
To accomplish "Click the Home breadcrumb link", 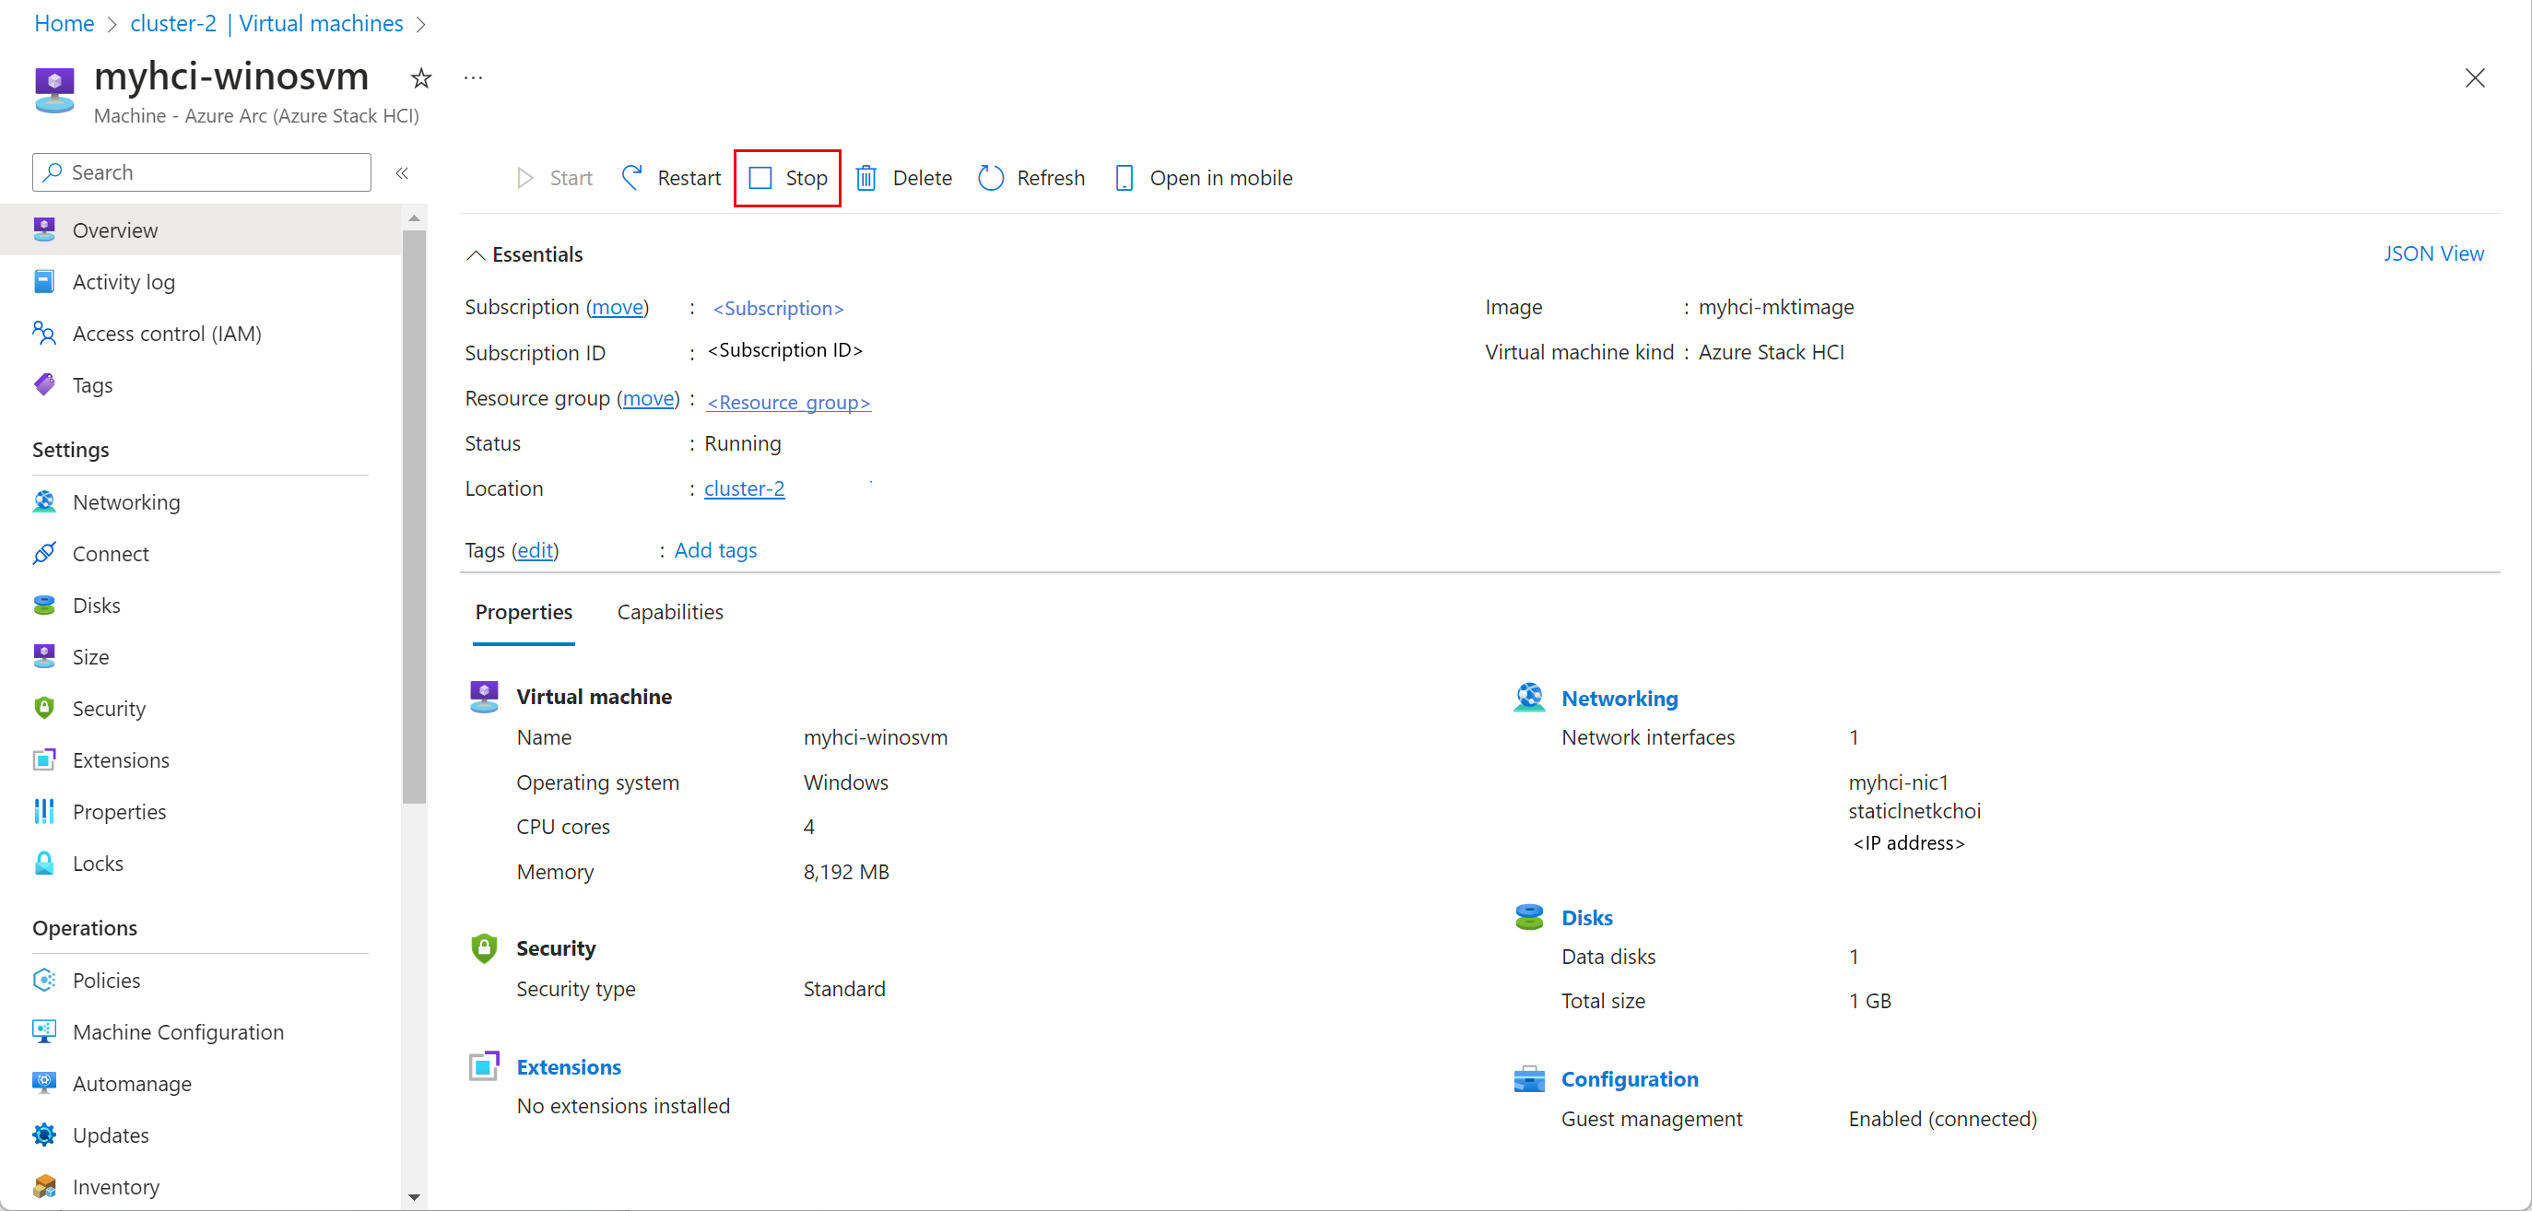I will pyautogui.click(x=64, y=23).
